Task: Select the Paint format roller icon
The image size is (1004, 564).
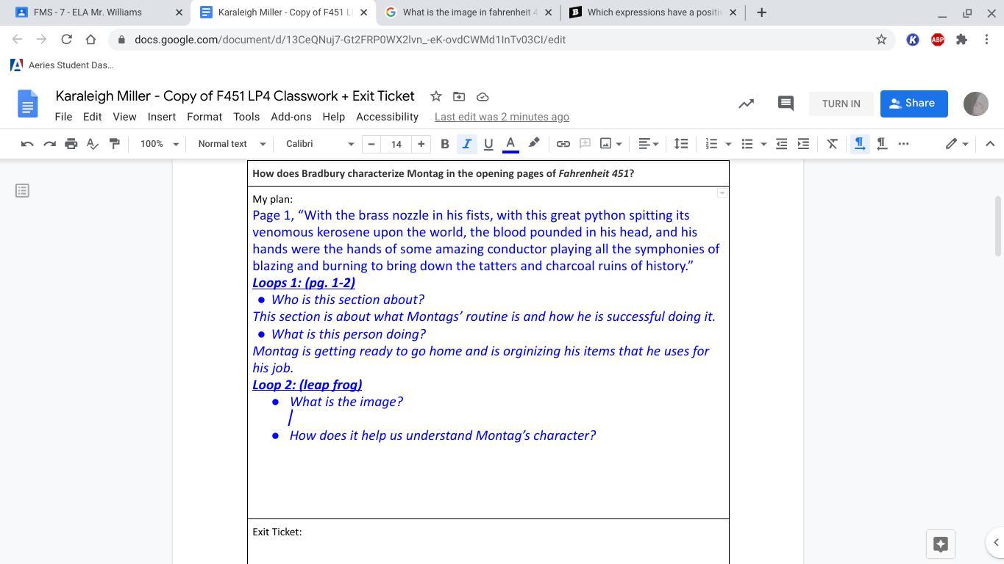Action: pos(114,144)
